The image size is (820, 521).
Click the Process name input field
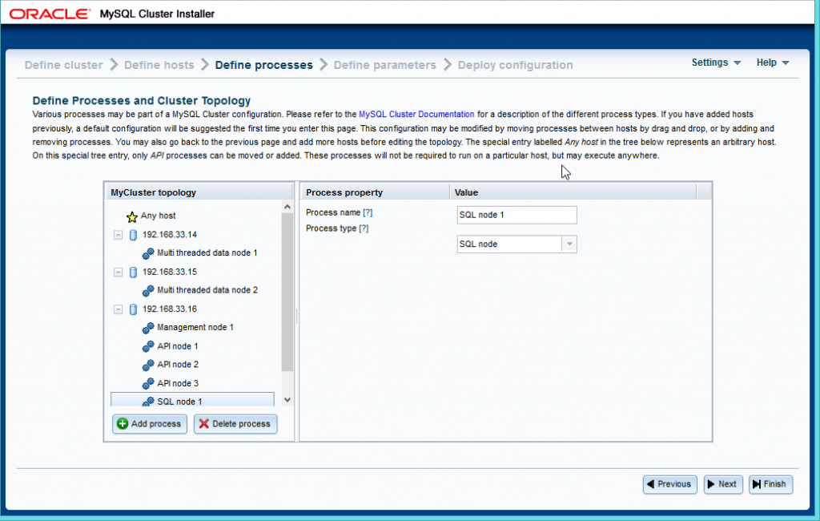click(517, 215)
